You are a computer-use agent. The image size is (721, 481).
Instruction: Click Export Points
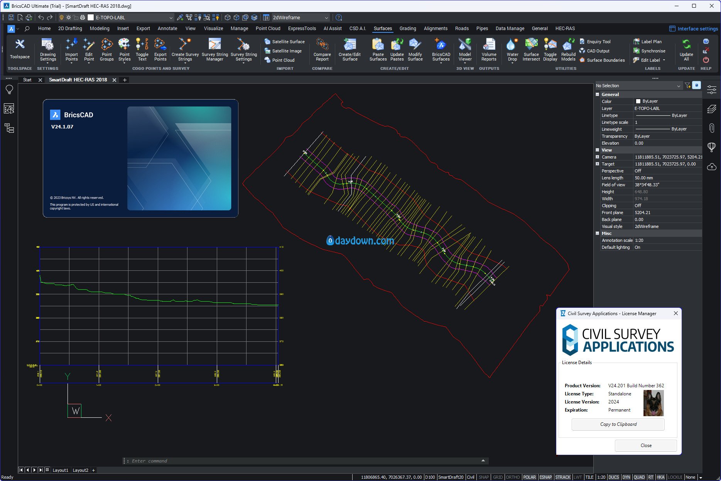160,50
